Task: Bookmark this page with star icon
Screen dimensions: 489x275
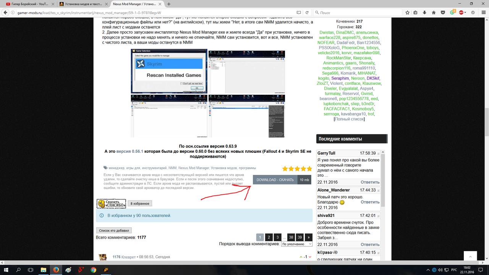Action: tap(408, 12)
